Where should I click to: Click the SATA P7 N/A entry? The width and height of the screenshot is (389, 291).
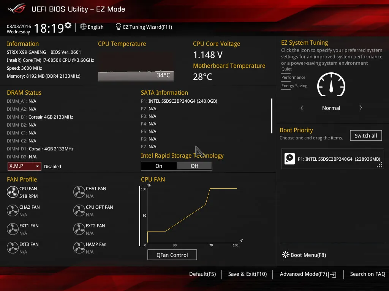(149, 147)
